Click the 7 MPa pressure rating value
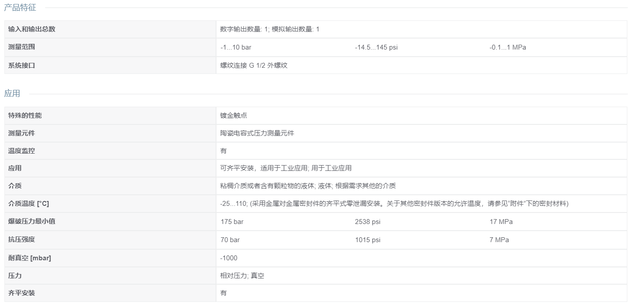 click(x=499, y=240)
